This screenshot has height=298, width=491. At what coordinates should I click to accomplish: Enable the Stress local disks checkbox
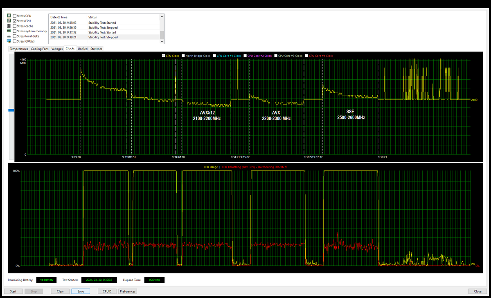click(x=15, y=36)
